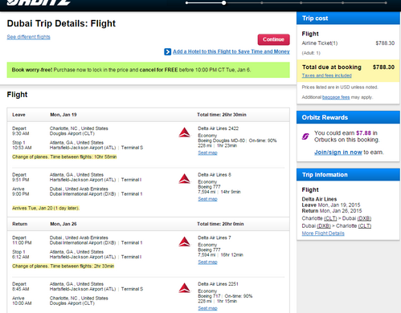Click the purple Orbitz Rewards icon

305,136
